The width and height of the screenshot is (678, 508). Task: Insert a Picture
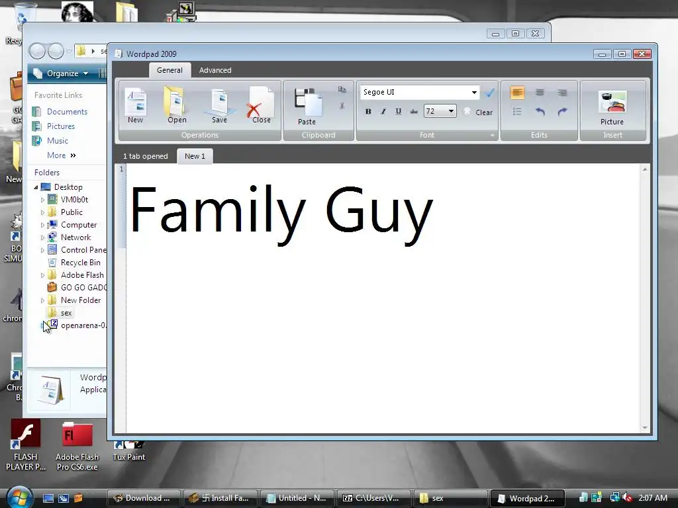click(x=612, y=108)
